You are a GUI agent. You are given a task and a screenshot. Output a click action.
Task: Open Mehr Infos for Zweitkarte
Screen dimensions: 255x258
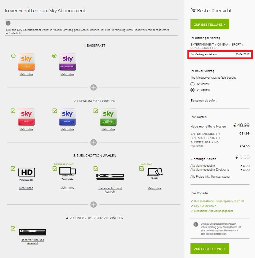click(67, 188)
